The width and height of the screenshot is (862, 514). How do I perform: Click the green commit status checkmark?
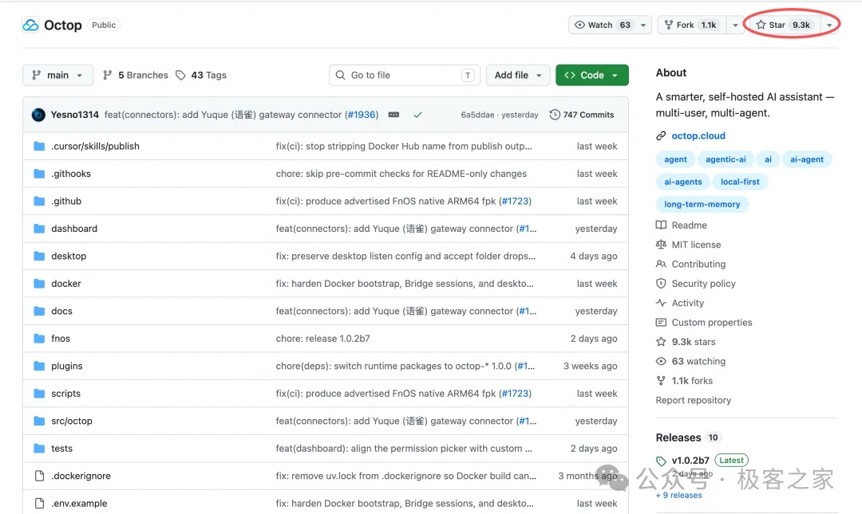coord(417,115)
